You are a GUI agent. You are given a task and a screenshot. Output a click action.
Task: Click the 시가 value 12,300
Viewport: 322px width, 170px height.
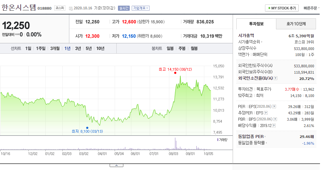92,36
